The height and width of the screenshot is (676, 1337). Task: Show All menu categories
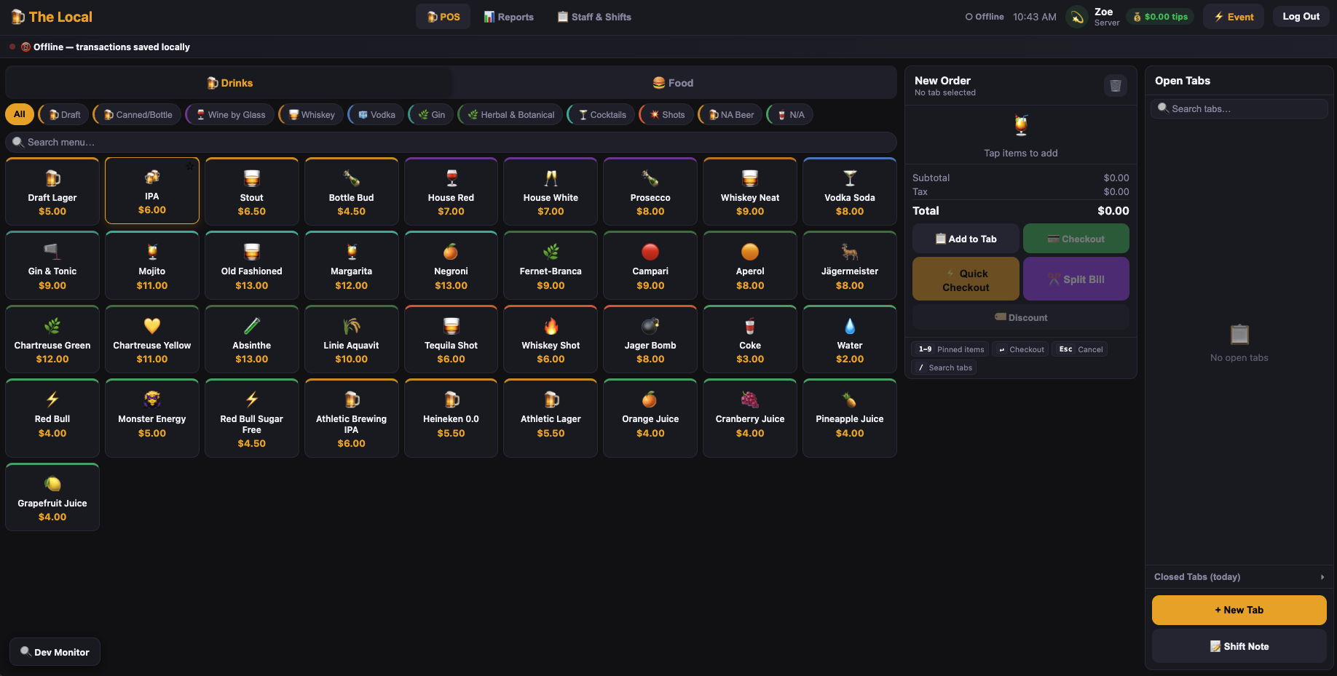pyautogui.click(x=19, y=114)
